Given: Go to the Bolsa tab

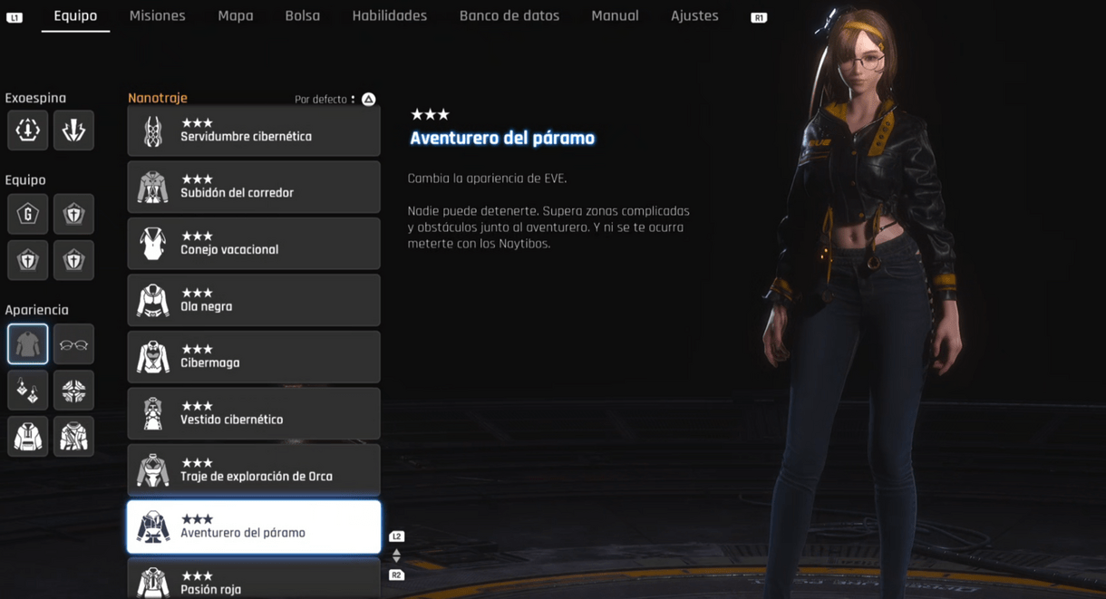Looking at the screenshot, I should 302,15.
